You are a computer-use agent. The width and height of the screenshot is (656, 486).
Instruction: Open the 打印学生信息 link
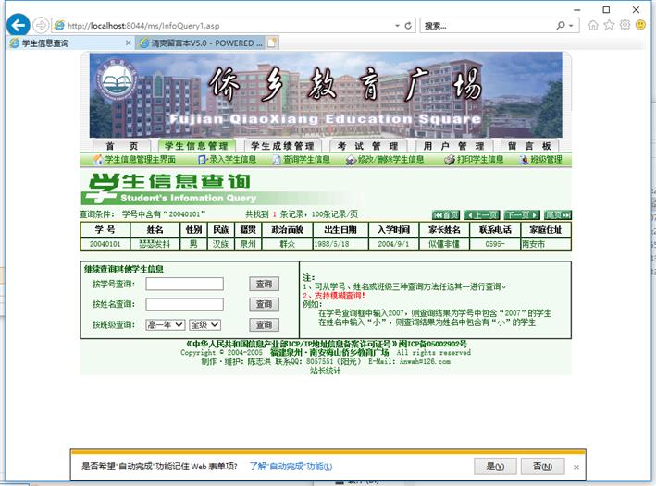tap(474, 160)
